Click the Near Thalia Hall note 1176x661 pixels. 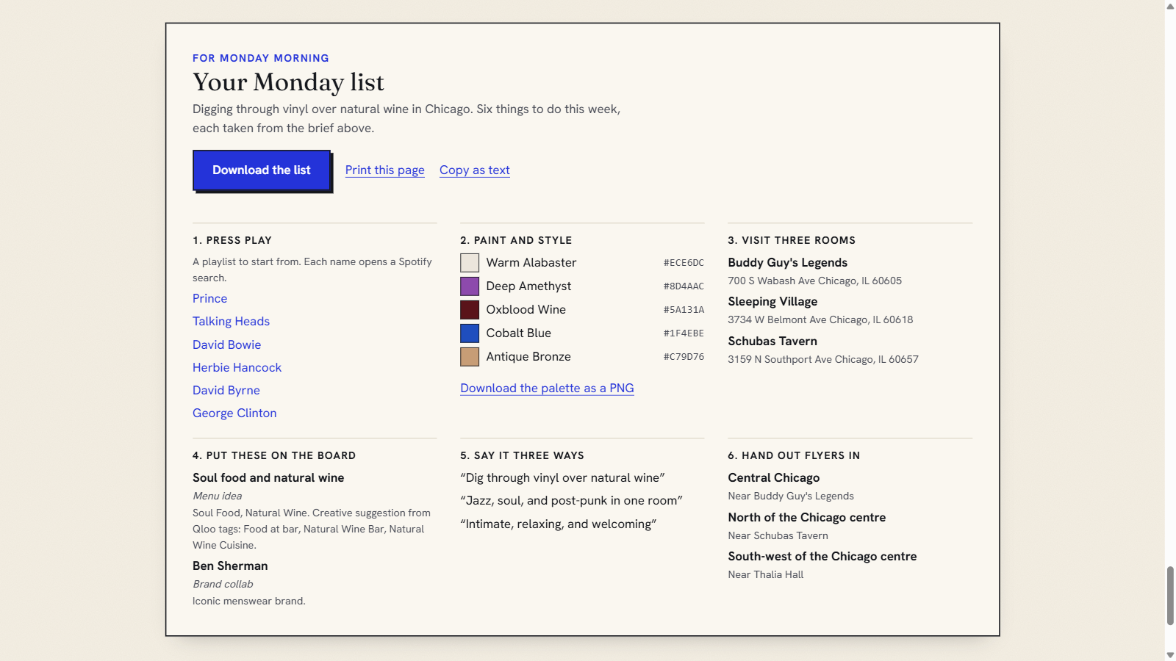(765, 574)
